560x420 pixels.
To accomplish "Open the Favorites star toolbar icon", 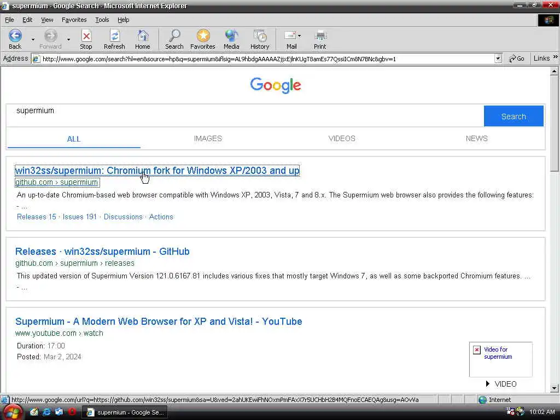I will (x=203, y=36).
